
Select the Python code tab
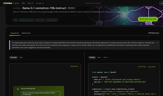click(92, 57)
